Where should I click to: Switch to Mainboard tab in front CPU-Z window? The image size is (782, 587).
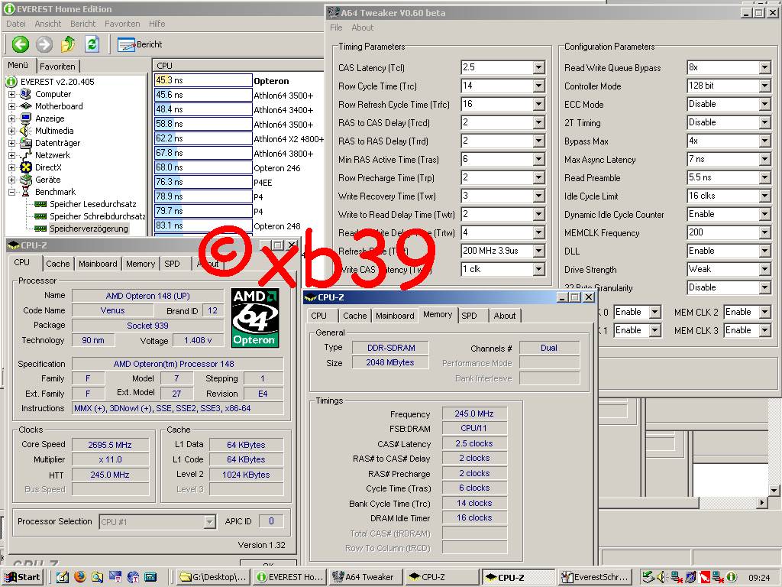(395, 316)
